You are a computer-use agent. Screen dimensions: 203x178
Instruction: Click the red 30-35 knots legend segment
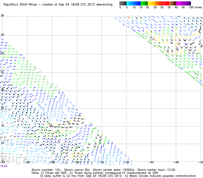coord(166,3)
